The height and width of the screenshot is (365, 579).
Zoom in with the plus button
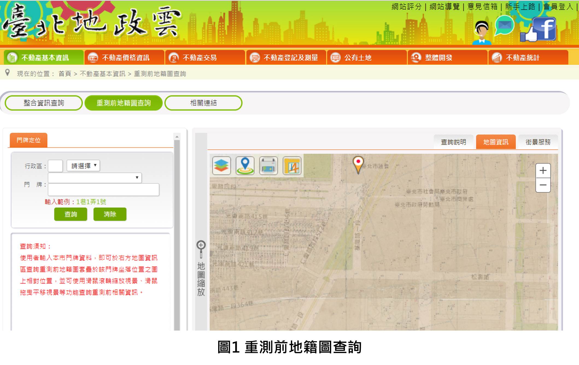(x=543, y=171)
